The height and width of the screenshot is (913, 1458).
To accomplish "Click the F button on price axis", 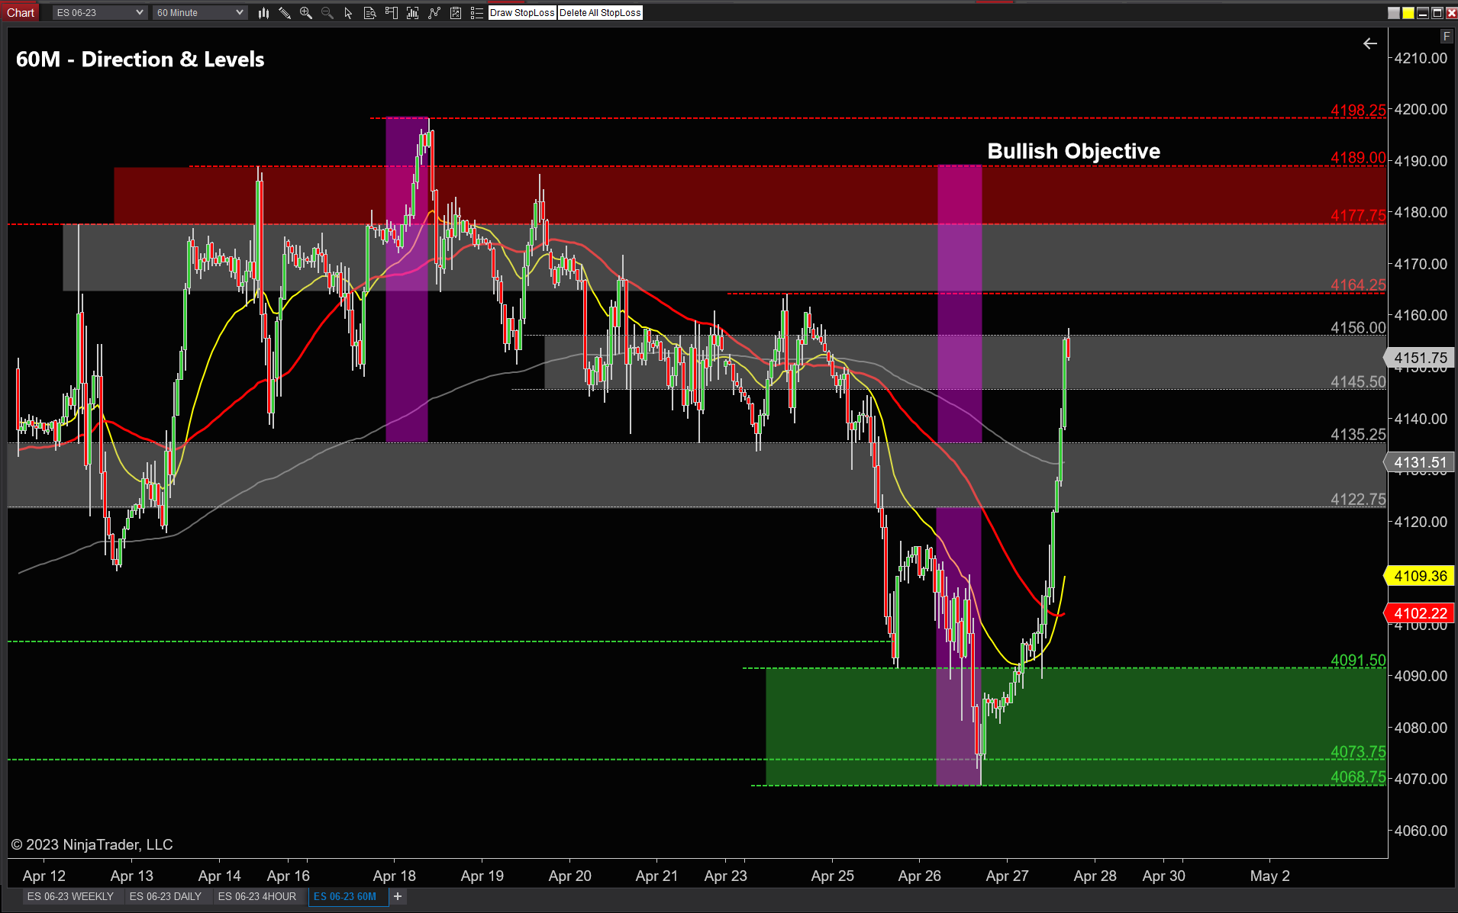I will coord(1447,36).
